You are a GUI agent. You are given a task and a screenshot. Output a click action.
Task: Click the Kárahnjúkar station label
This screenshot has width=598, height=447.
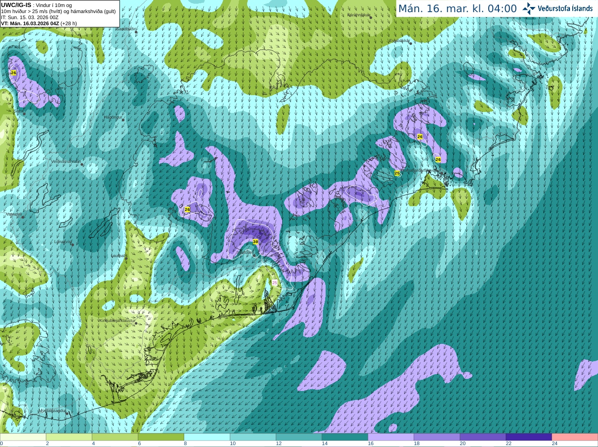click(x=359, y=15)
